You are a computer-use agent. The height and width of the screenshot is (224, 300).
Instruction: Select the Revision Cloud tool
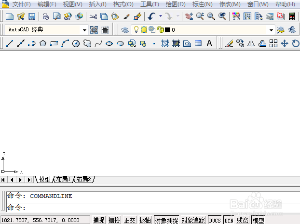[87, 43]
